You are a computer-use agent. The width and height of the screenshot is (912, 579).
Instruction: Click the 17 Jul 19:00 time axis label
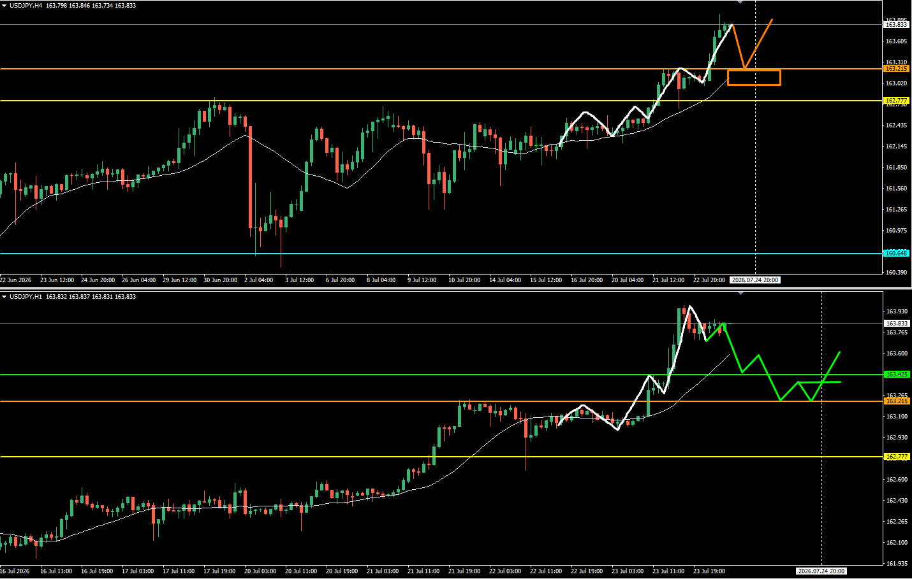point(219,571)
